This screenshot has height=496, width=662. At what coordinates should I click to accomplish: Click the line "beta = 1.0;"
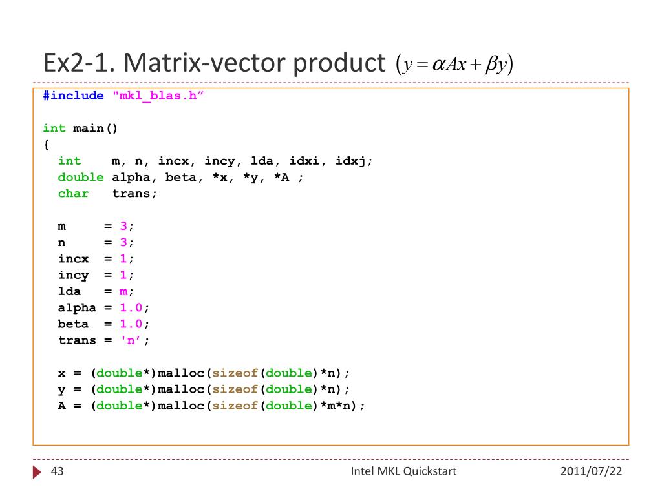103,324
